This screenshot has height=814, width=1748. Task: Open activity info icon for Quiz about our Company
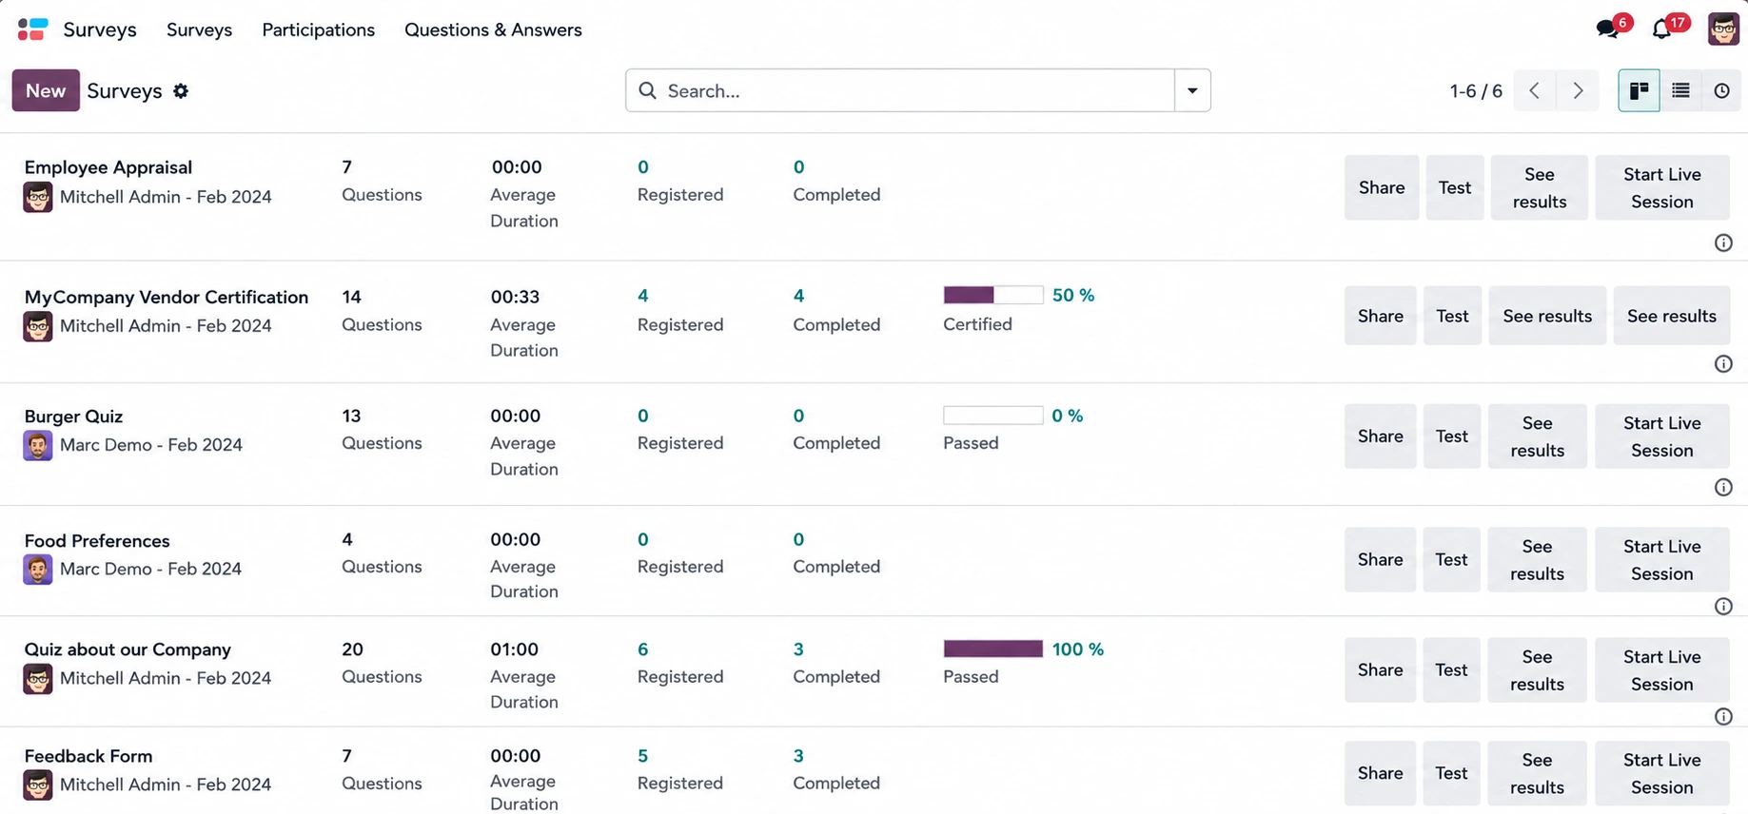point(1723,717)
